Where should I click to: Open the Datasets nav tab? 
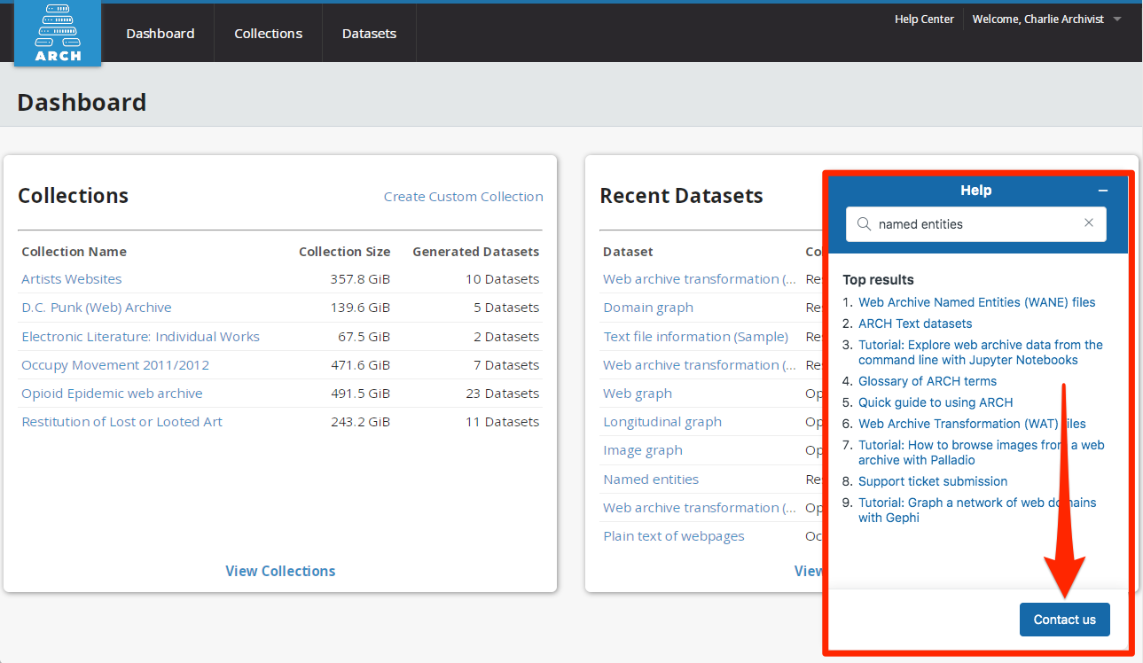point(370,34)
